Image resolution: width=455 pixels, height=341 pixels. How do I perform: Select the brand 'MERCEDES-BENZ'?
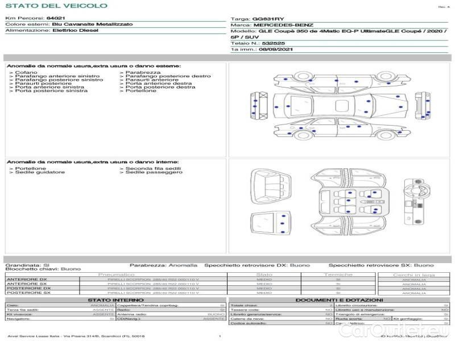[x=283, y=25]
